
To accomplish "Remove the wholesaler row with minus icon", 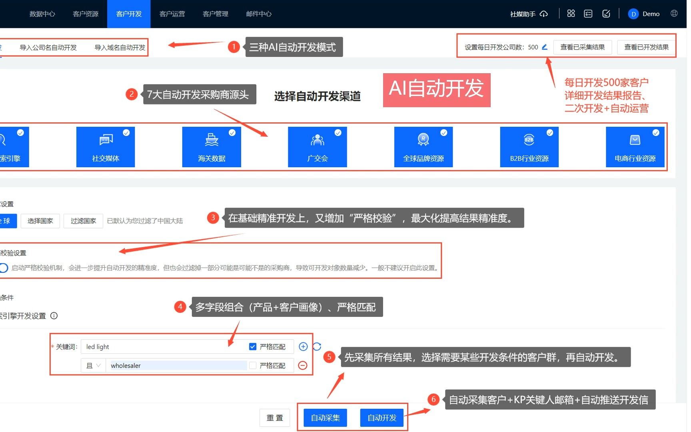I will tap(303, 365).
